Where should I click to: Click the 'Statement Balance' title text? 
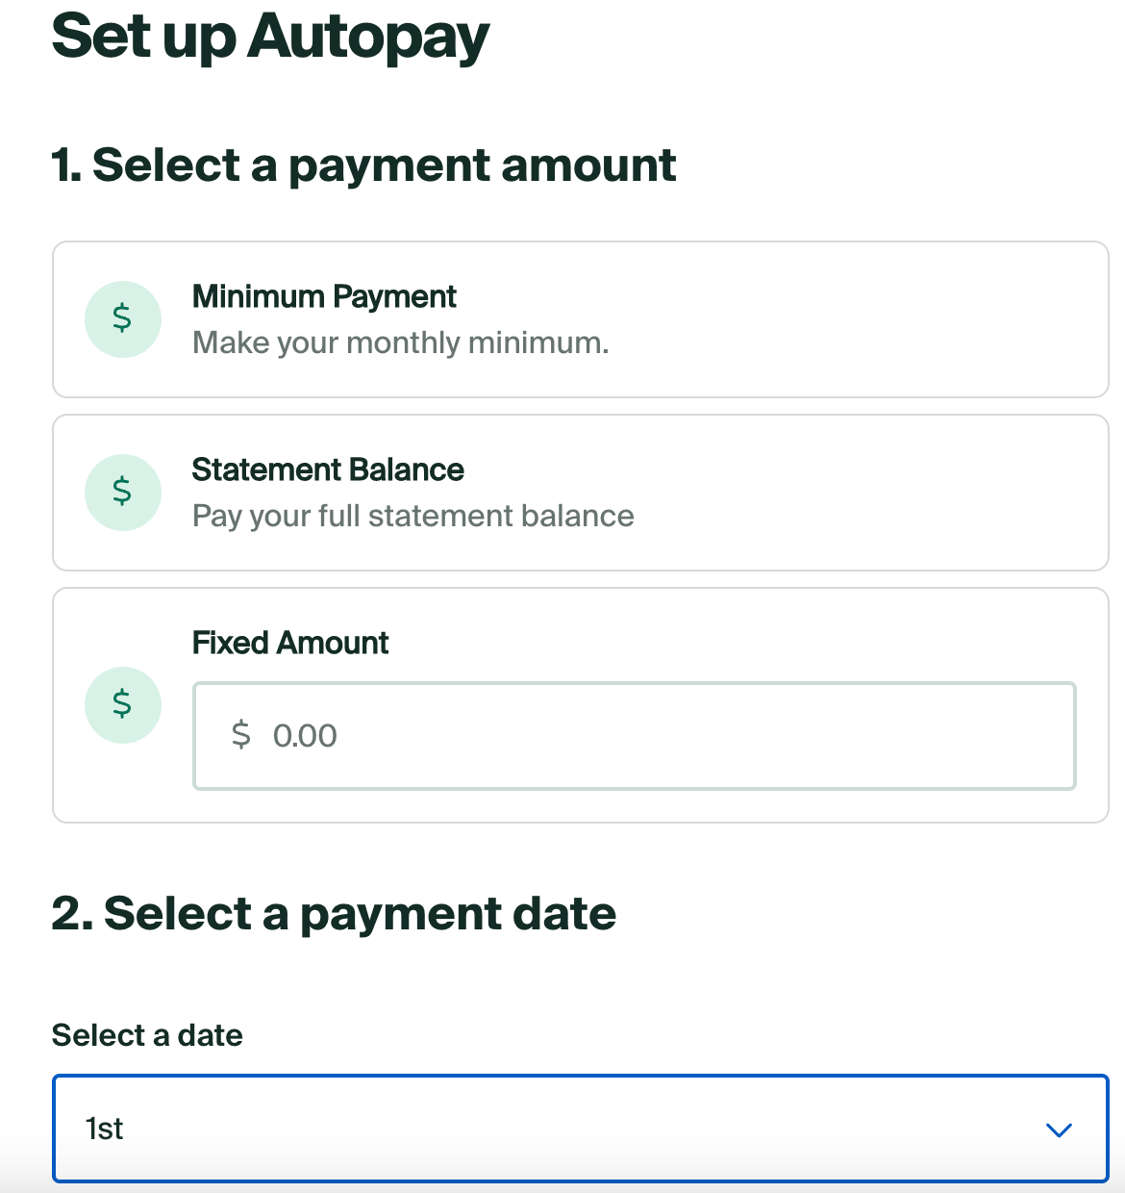tap(328, 470)
